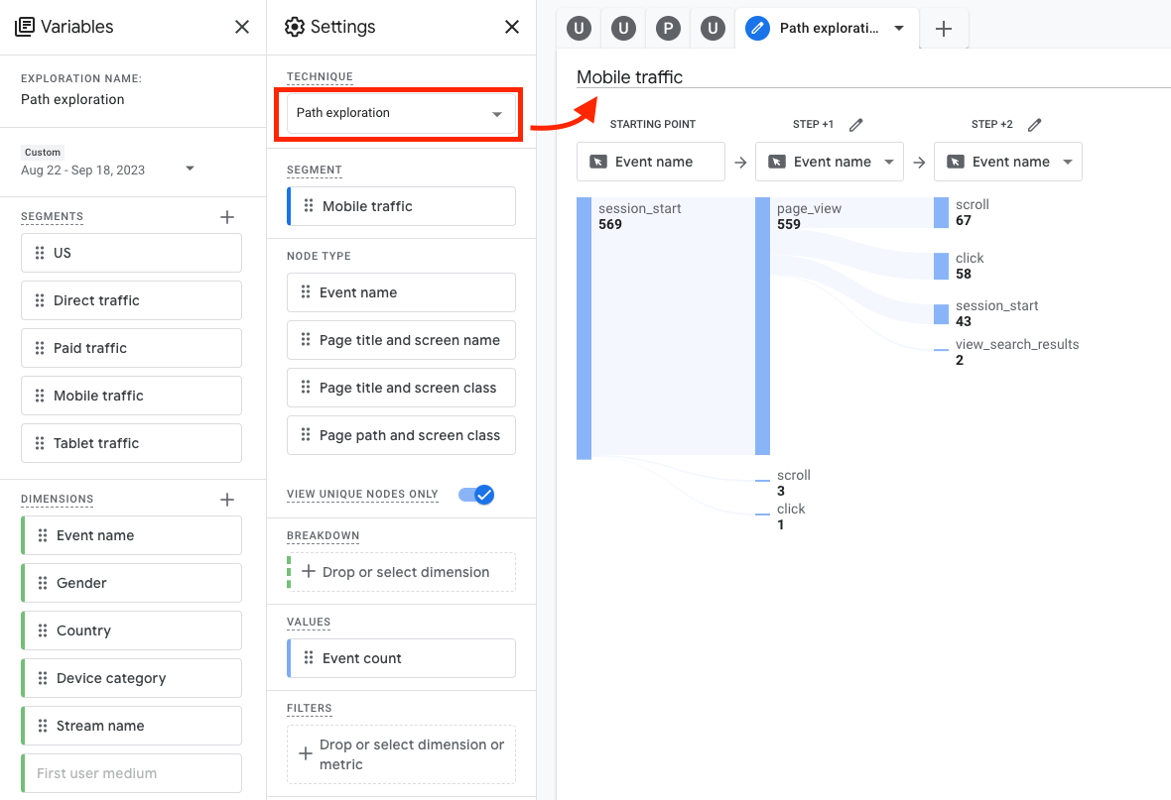Screen dimensions: 1171x800
Task: Click the starting point Event name box
Action: tap(650, 162)
